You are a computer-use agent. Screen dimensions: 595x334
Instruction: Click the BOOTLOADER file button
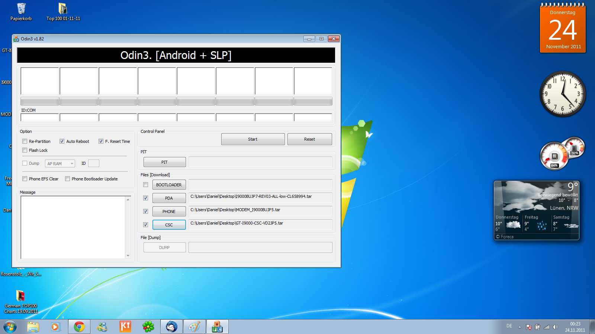click(x=169, y=185)
